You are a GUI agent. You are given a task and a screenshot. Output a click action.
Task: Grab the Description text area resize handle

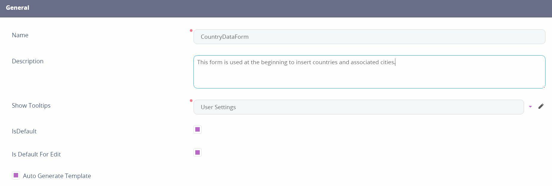544,87
